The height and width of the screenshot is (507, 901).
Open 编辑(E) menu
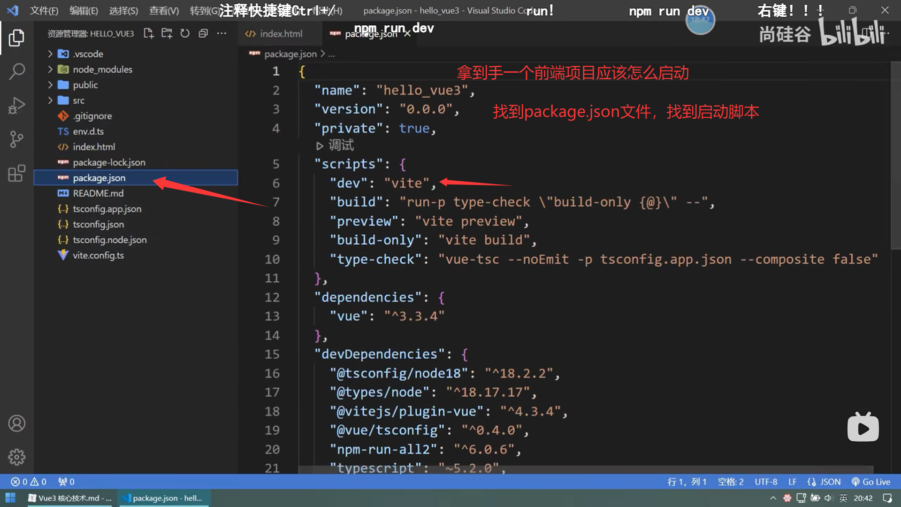pos(84,10)
